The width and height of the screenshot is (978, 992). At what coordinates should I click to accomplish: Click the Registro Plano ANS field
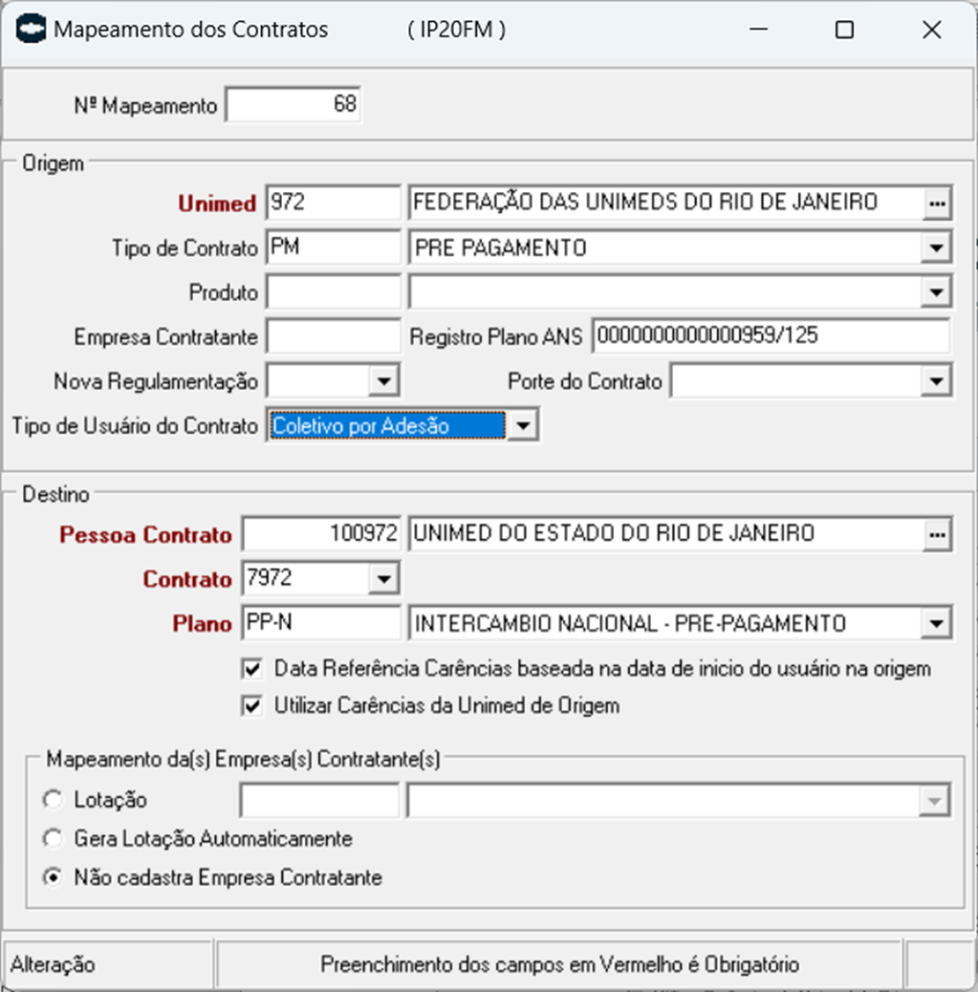[772, 336]
